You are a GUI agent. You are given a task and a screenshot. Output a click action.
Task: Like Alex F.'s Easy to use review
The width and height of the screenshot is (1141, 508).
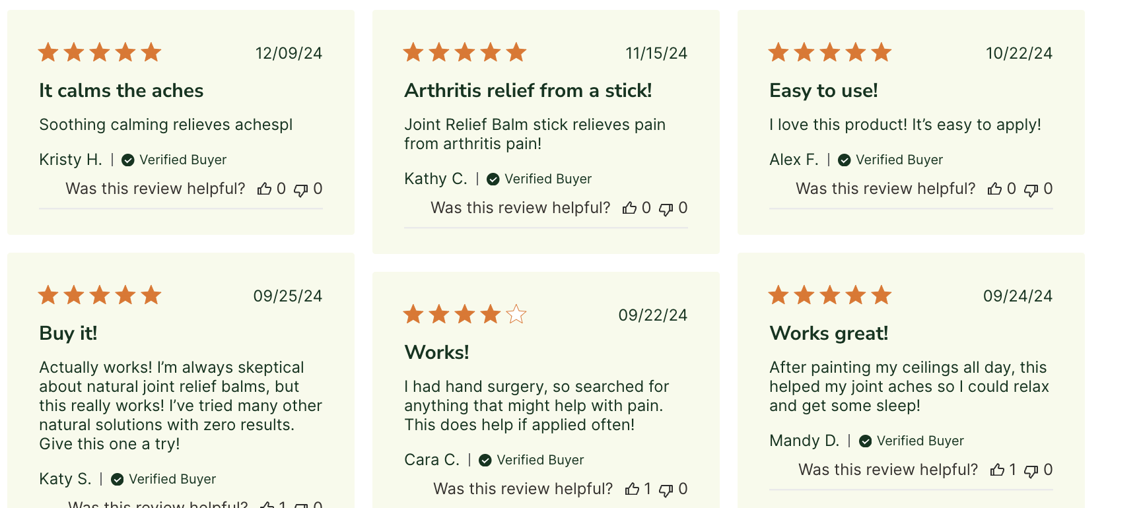coord(994,189)
